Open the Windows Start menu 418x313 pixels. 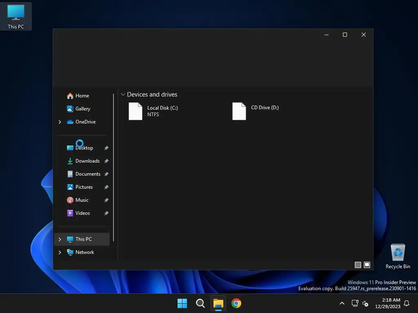pyautogui.click(x=182, y=303)
